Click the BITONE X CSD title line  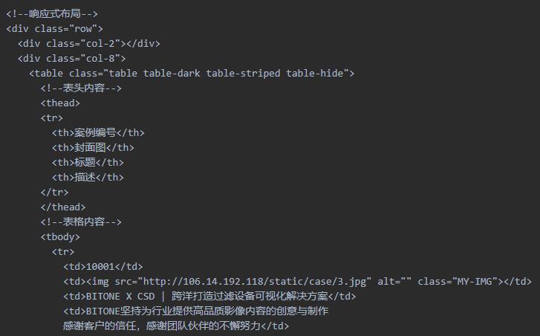click(209, 297)
